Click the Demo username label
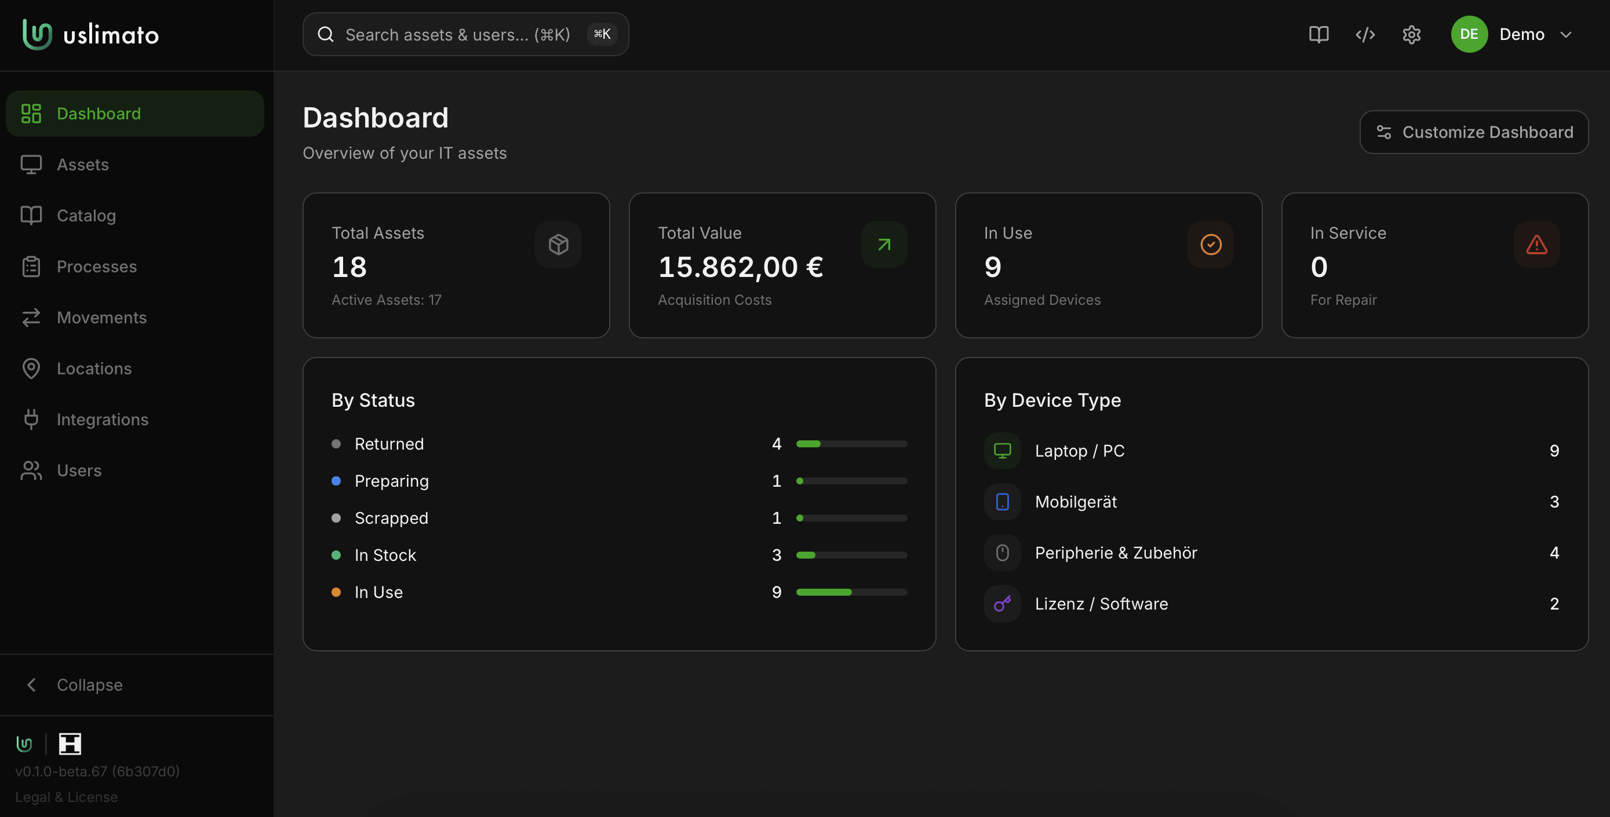 (1522, 34)
